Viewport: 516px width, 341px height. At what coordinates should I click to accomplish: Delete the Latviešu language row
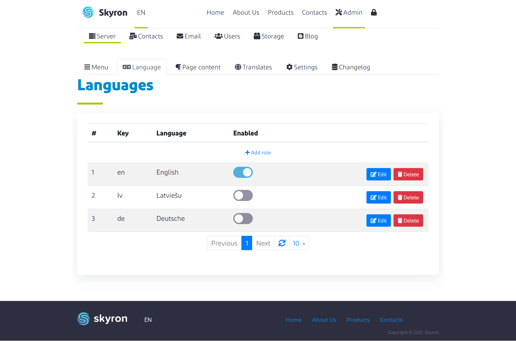pos(408,197)
